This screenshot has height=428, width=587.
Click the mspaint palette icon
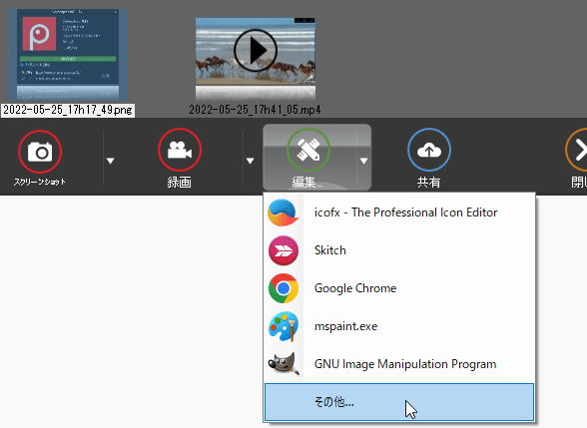coord(284,326)
